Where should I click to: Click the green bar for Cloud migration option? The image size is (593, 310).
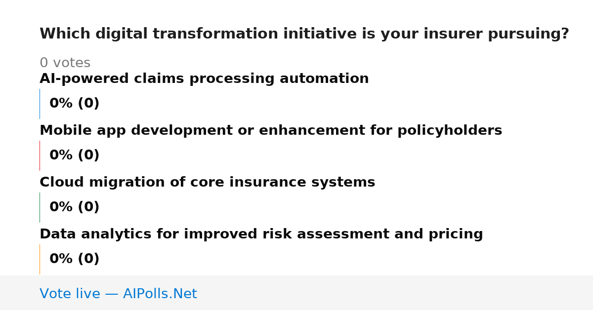click(x=40, y=207)
